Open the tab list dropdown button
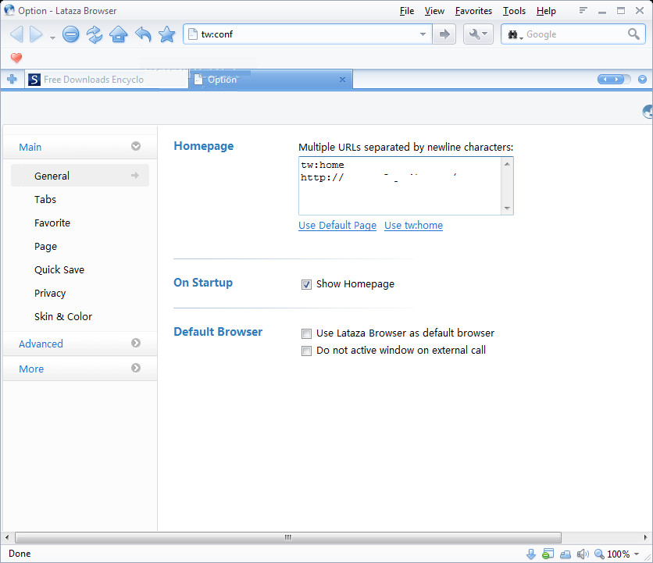Viewport: 653px width, 563px height. (x=642, y=79)
